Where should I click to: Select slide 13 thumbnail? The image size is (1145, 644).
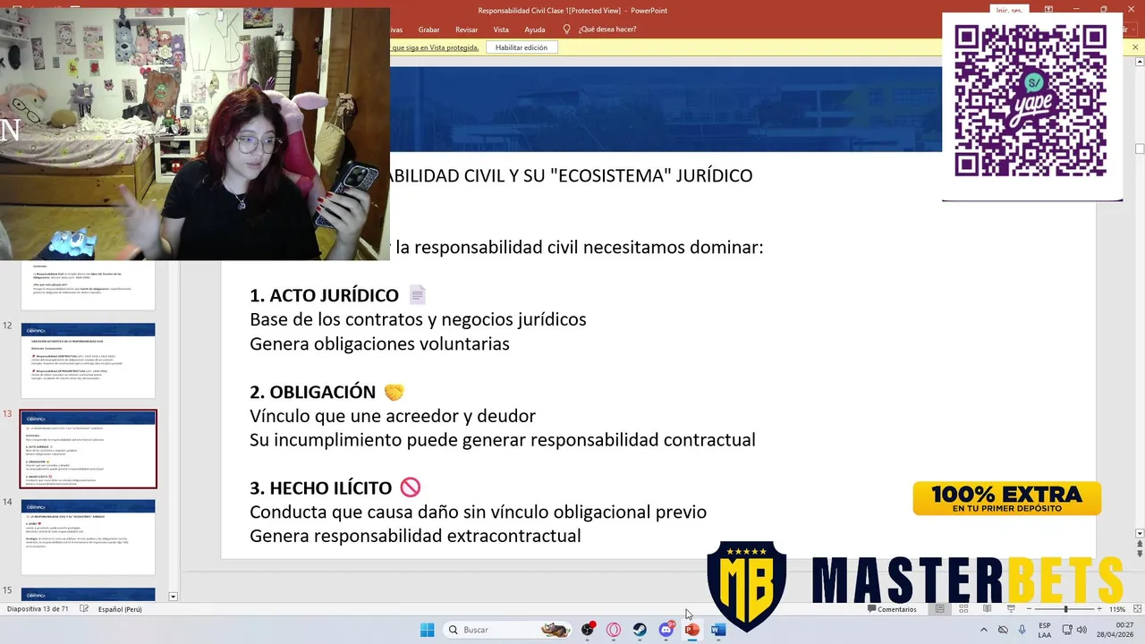pos(88,449)
